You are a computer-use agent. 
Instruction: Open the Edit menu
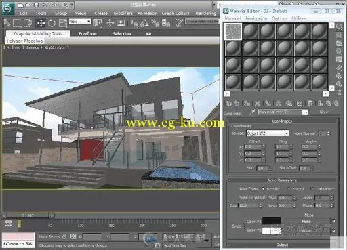point(24,13)
